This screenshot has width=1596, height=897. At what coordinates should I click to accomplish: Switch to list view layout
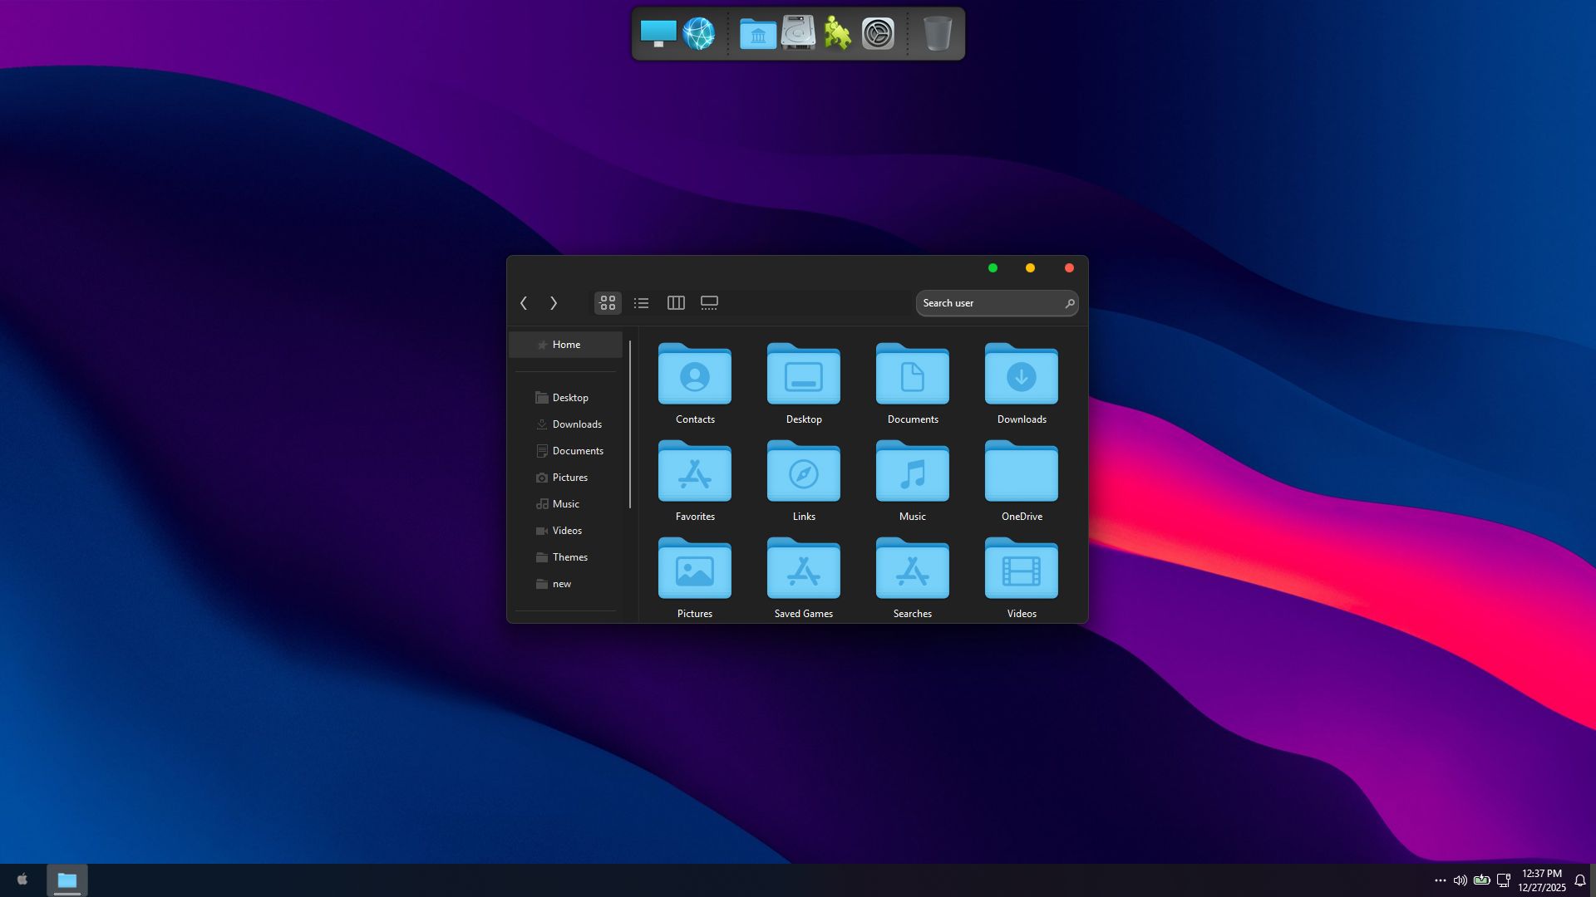(641, 303)
